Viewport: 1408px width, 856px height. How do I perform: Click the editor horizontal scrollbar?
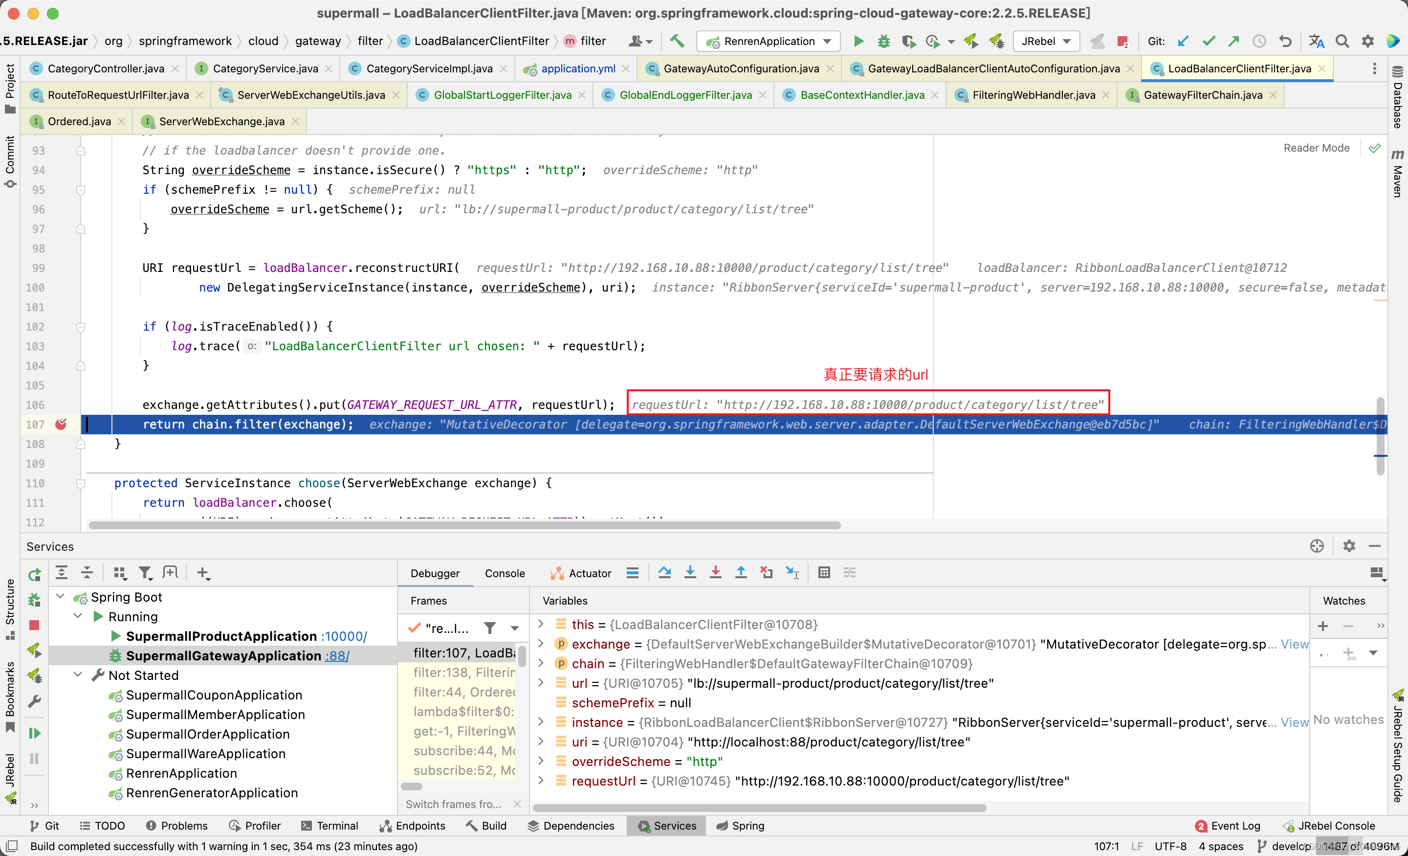pyautogui.click(x=464, y=525)
